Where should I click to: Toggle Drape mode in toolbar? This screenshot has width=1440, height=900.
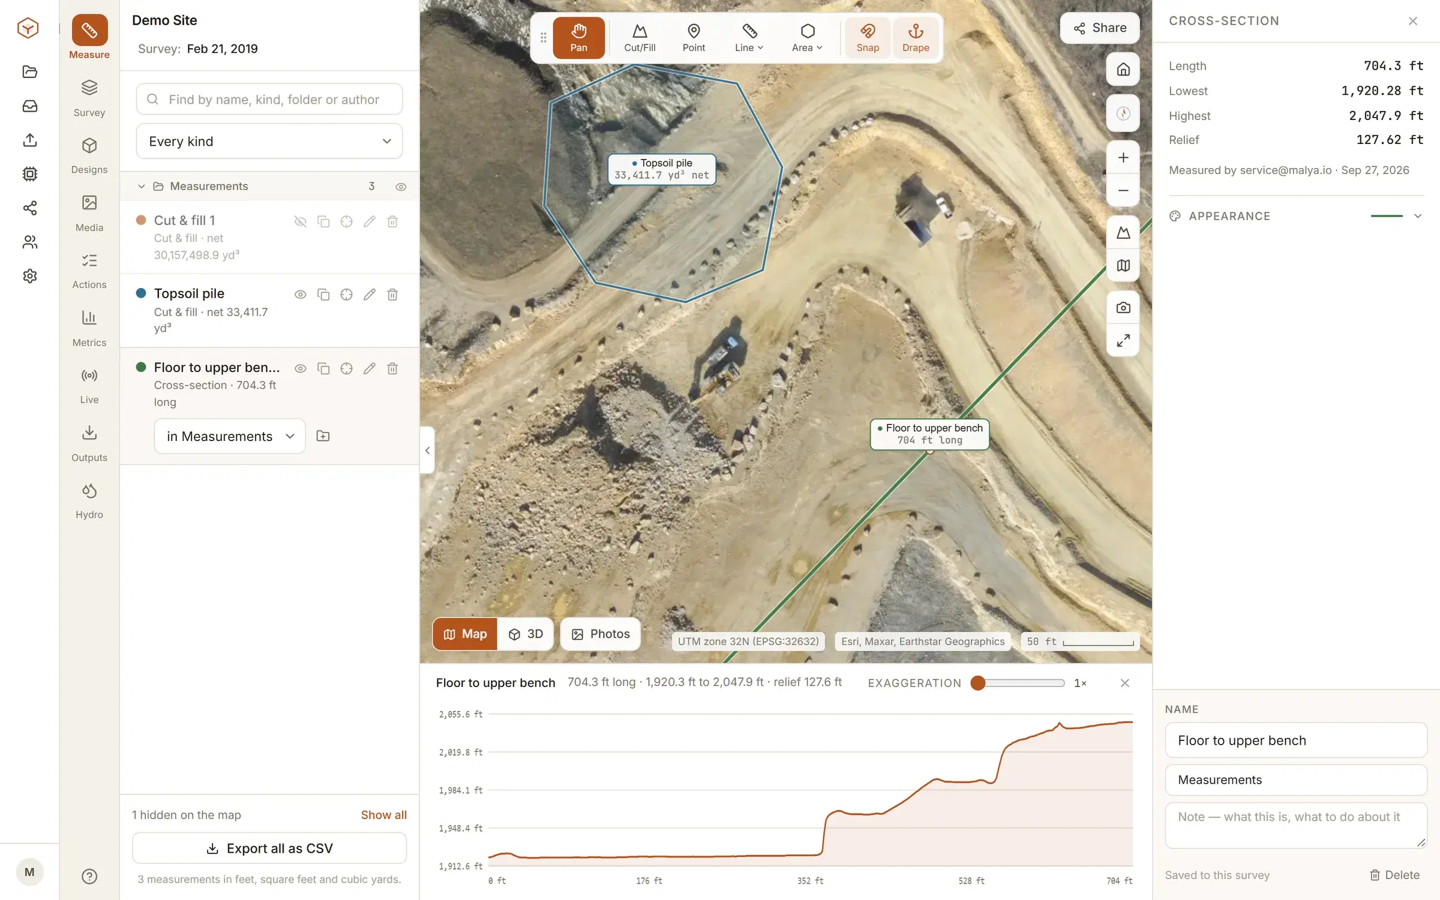916,38
